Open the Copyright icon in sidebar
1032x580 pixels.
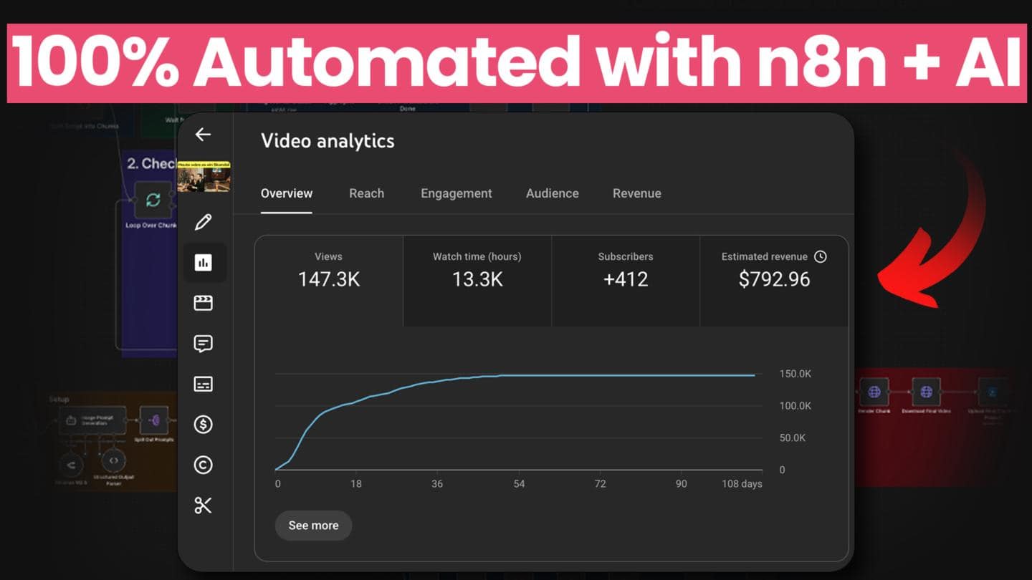click(203, 465)
